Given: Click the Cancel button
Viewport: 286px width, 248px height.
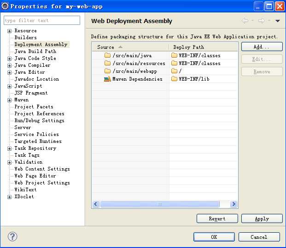Looking at the screenshot, I should 259,237.
